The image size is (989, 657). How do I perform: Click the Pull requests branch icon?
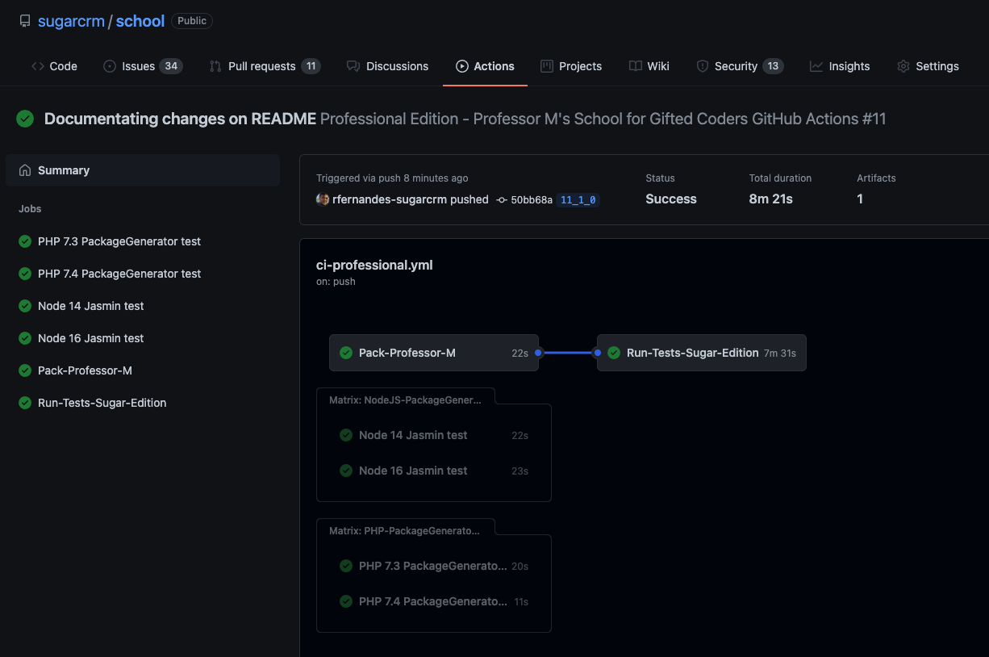(215, 66)
